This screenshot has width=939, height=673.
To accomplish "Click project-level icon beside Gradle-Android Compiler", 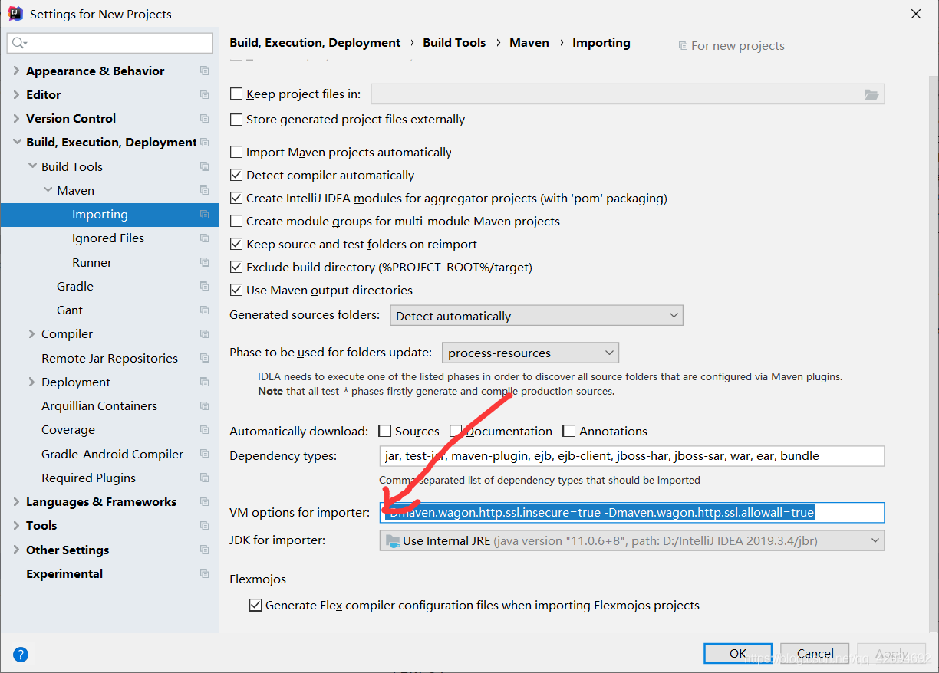I will point(204,454).
